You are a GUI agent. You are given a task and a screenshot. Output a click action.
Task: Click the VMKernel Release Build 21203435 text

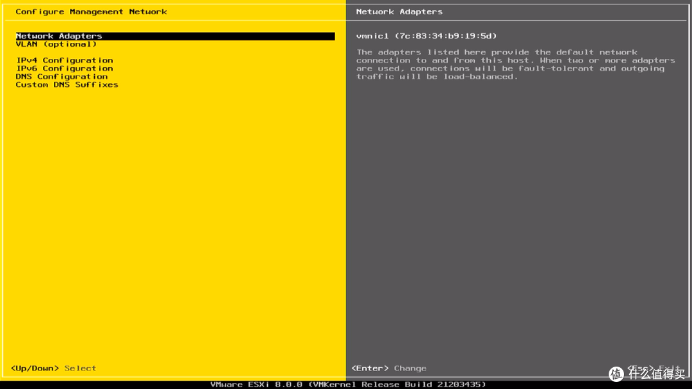[x=397, y=385]
